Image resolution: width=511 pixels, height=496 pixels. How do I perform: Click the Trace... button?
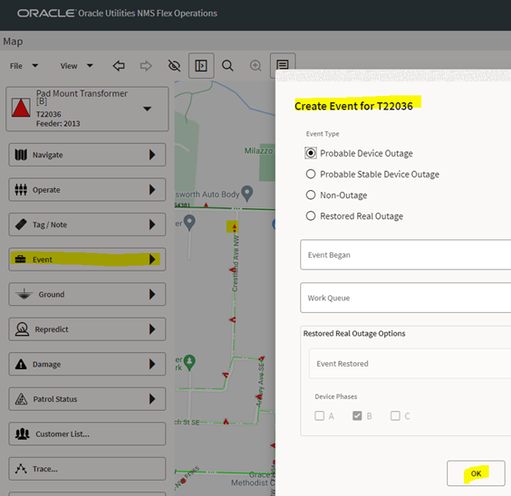(x=87, y=469)
